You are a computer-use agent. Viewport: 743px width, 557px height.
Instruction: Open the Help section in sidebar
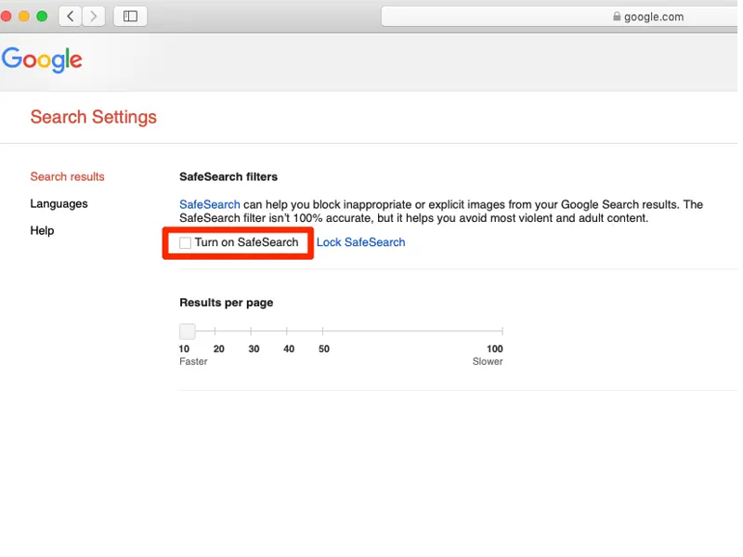click(x=42, y=230)
